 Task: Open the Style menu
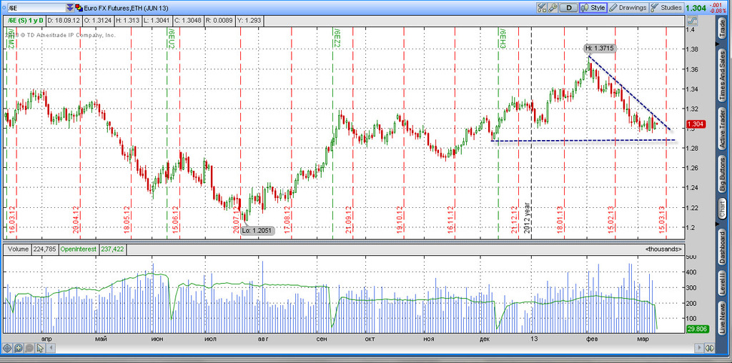[x=593, y=7]
